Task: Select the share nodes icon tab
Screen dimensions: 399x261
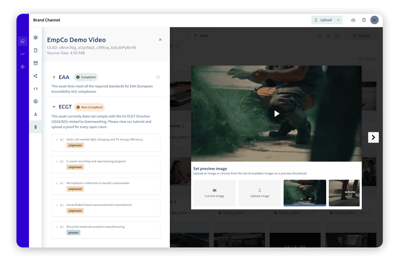Action: point(36,76)
